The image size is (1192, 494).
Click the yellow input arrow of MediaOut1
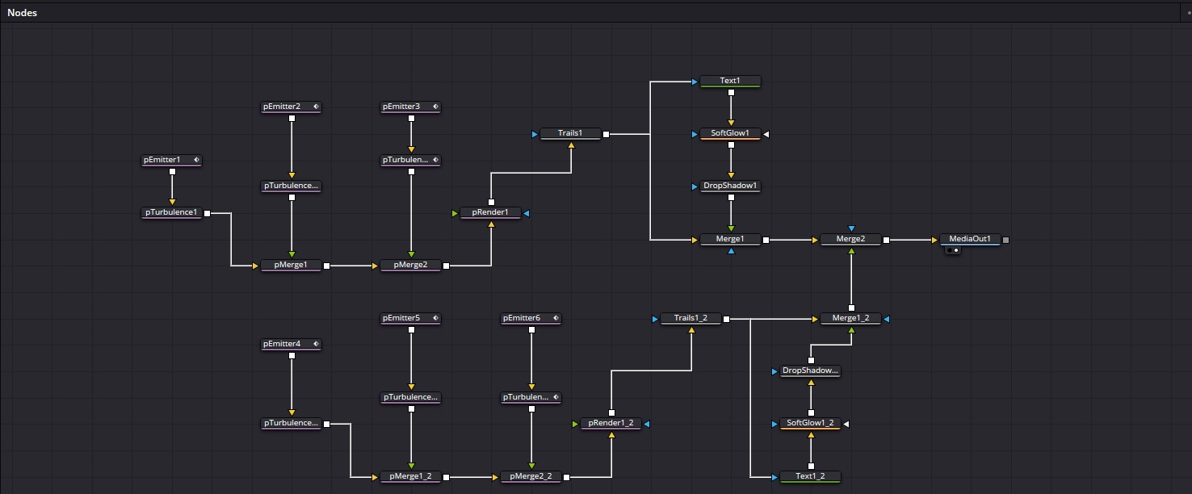(934, 240)
